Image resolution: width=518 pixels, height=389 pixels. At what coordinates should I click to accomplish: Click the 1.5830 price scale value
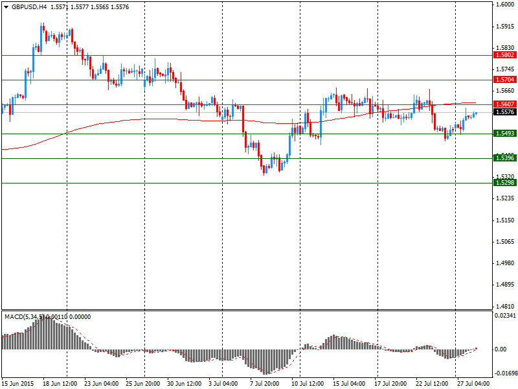[505, 48]
